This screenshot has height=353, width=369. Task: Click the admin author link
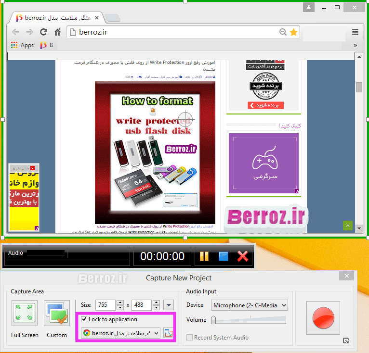[210, 77]
